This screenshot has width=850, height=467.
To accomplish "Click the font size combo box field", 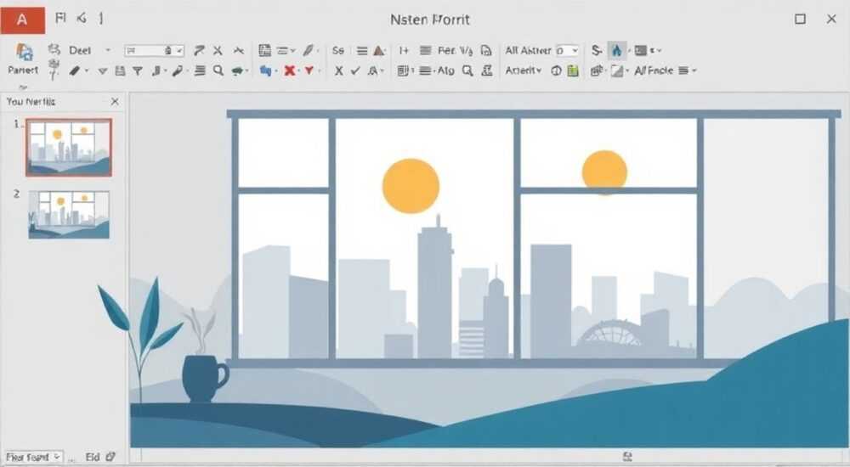I will [155, 50].
